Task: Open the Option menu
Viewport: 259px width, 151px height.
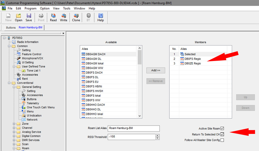Action: point(45,8)
